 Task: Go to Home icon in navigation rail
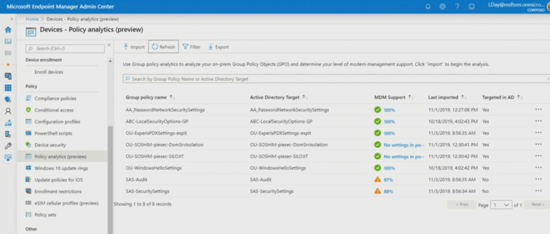8,30
